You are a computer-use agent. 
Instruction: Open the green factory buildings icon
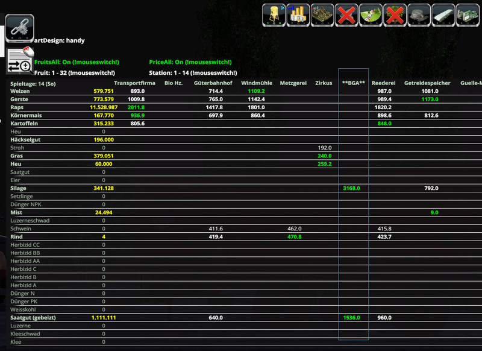(468, 15)
